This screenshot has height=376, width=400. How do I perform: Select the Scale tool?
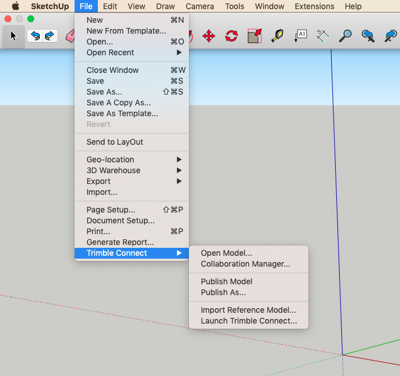(254, 36)
